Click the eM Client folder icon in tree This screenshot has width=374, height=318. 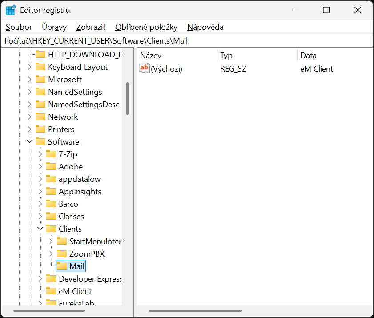(51, 291)
